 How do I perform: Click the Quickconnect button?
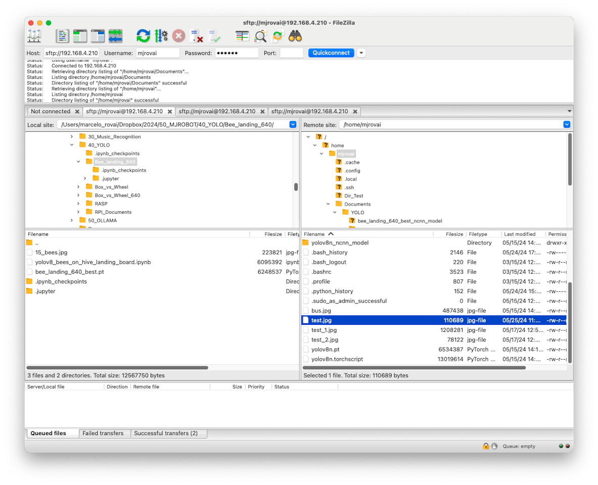click(331, 53)
